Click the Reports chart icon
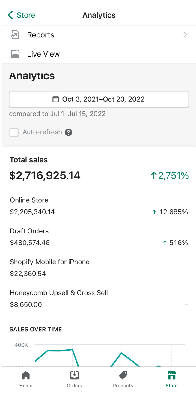This screenshot has height=394, width=196. 15,35
